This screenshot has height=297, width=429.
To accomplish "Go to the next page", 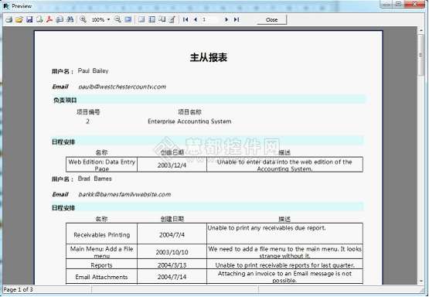I will 226,19.
